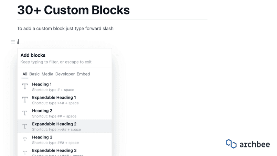Click the Expandable Heading 1 T icon
The image size is (277, 156).
pyautogui.click(x=25, y=100)
